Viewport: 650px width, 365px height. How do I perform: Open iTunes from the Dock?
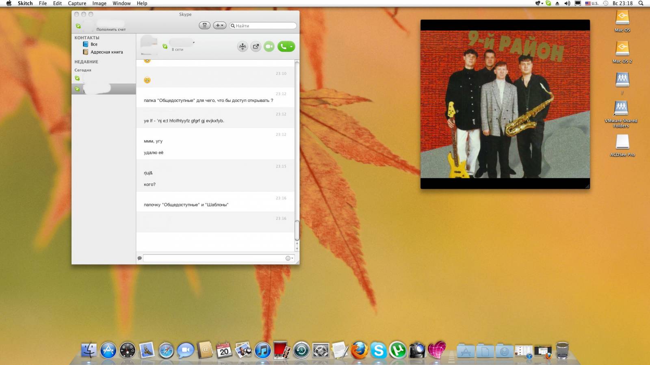(262, 350)
